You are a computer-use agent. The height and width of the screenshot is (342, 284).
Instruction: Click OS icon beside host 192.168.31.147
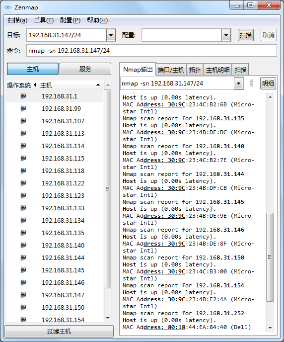click(23, 295)
